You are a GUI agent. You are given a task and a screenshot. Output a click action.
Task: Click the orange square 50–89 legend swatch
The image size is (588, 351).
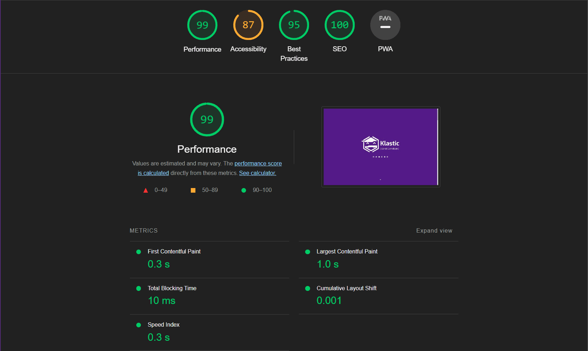point(193,191)
